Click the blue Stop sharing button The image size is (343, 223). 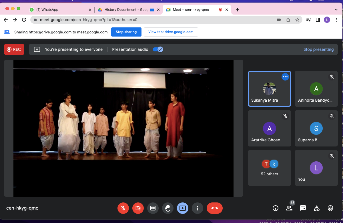click(x=126, y=32)
